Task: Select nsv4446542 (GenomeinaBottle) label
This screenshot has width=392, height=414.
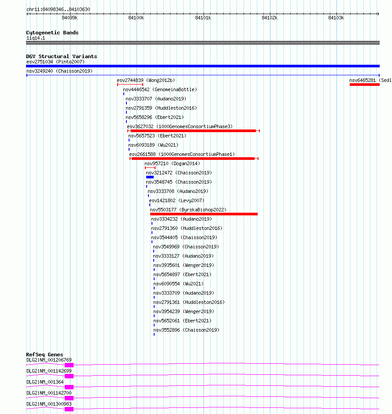Action: click(x=160, y=89)
